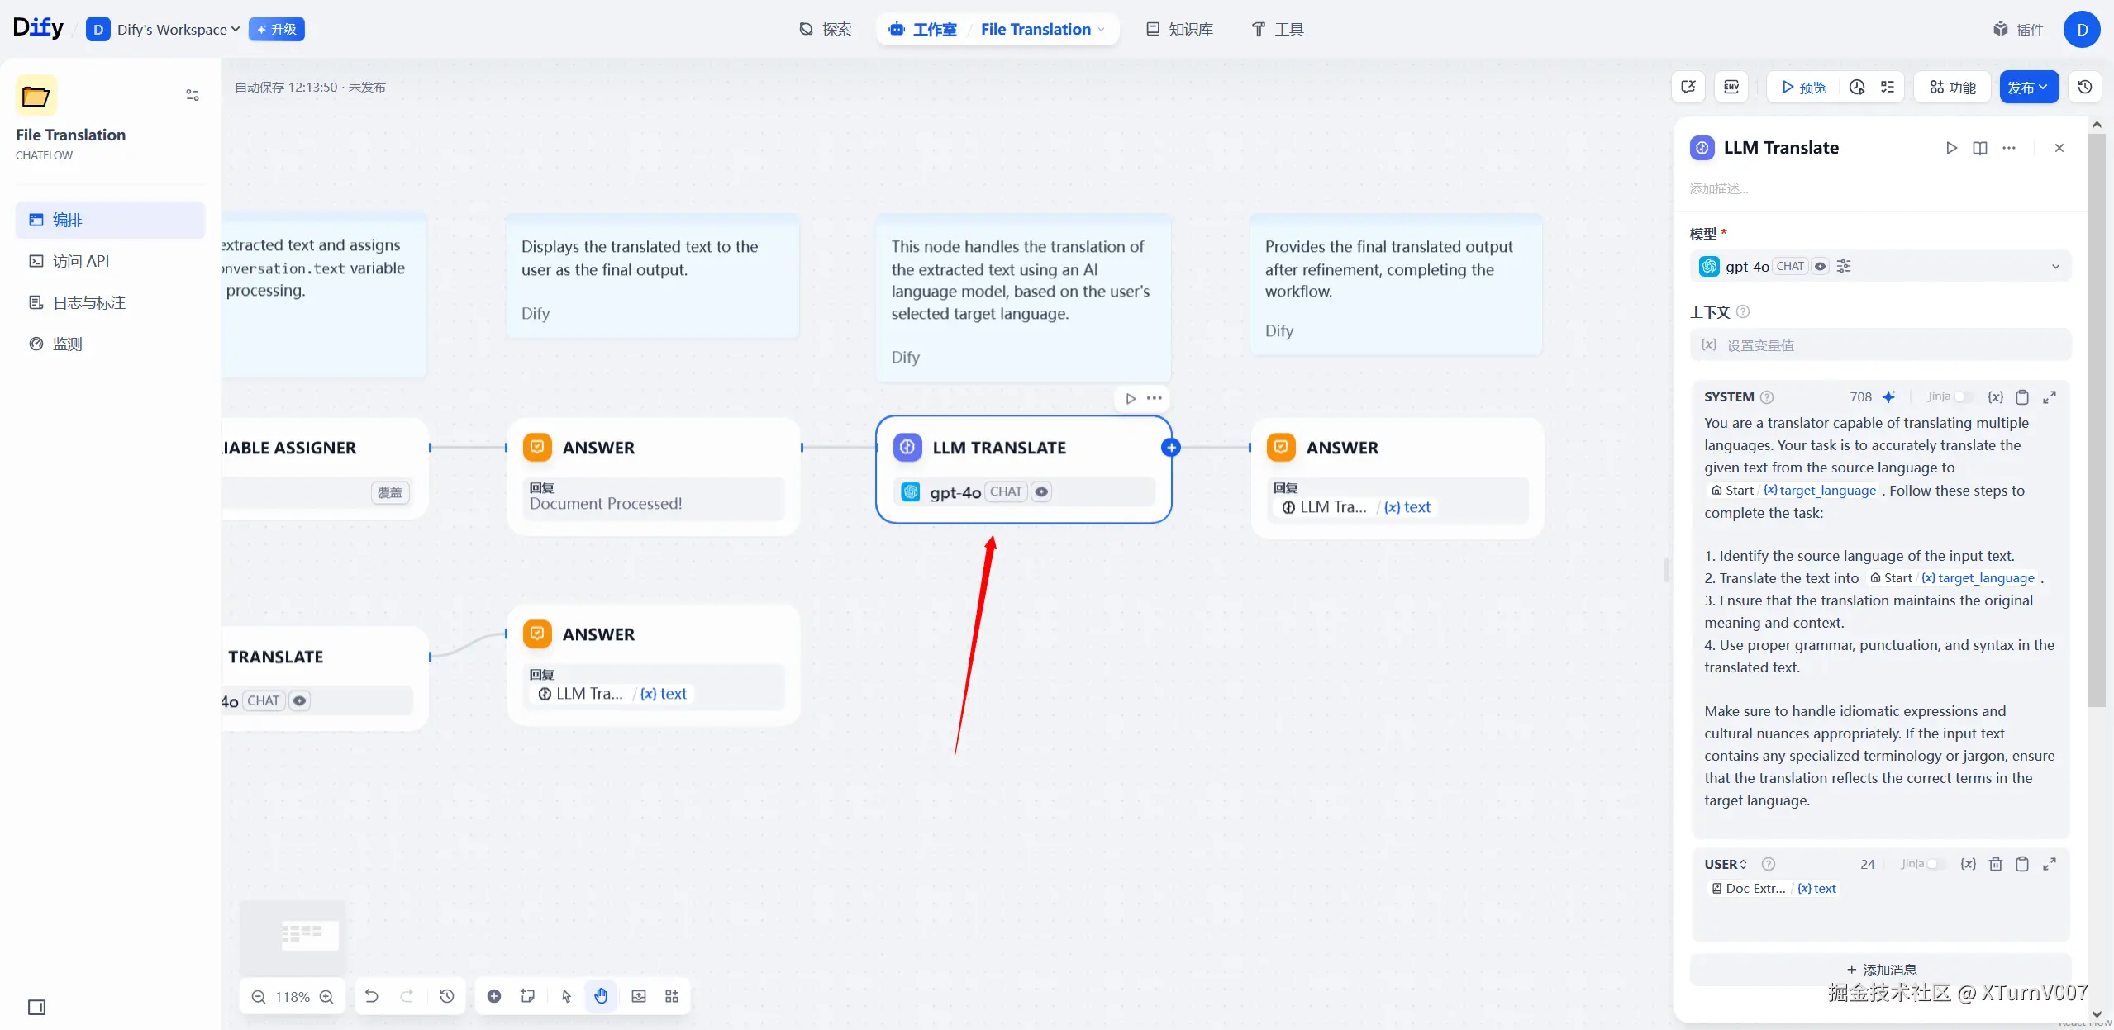
Task: Expand the 发布 publish dropdown
Action: (x=2028, y=88)
